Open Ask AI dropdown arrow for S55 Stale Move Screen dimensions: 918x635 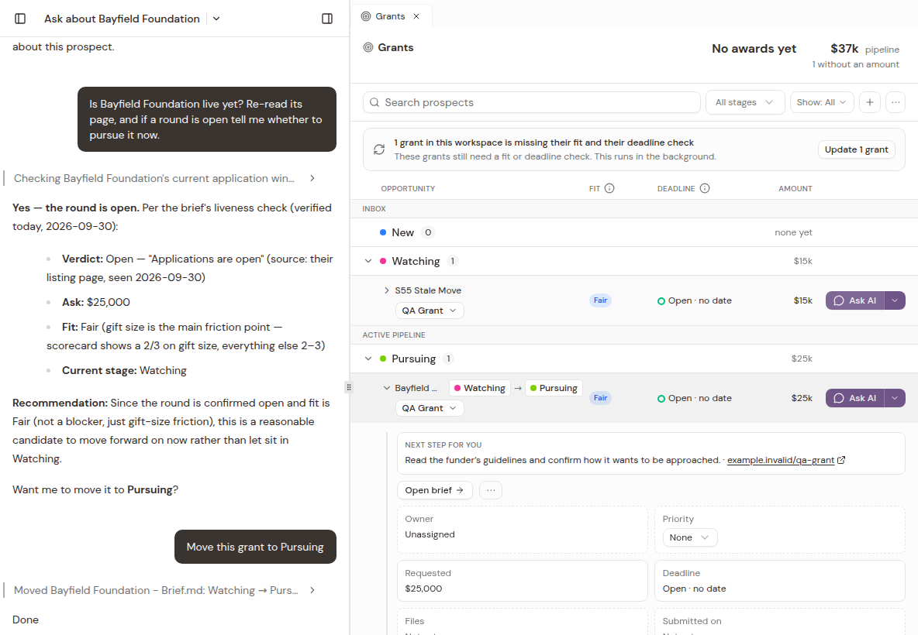coord(895,300)
